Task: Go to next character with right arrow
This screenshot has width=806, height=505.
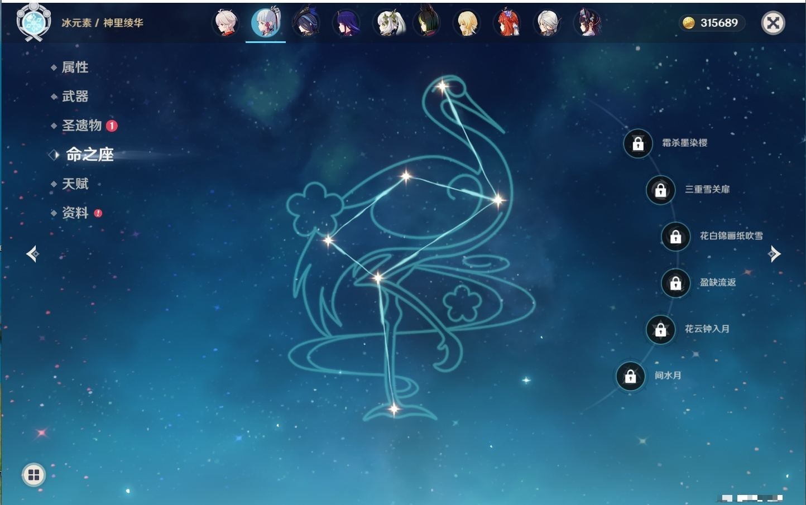Action: [774, 254]
